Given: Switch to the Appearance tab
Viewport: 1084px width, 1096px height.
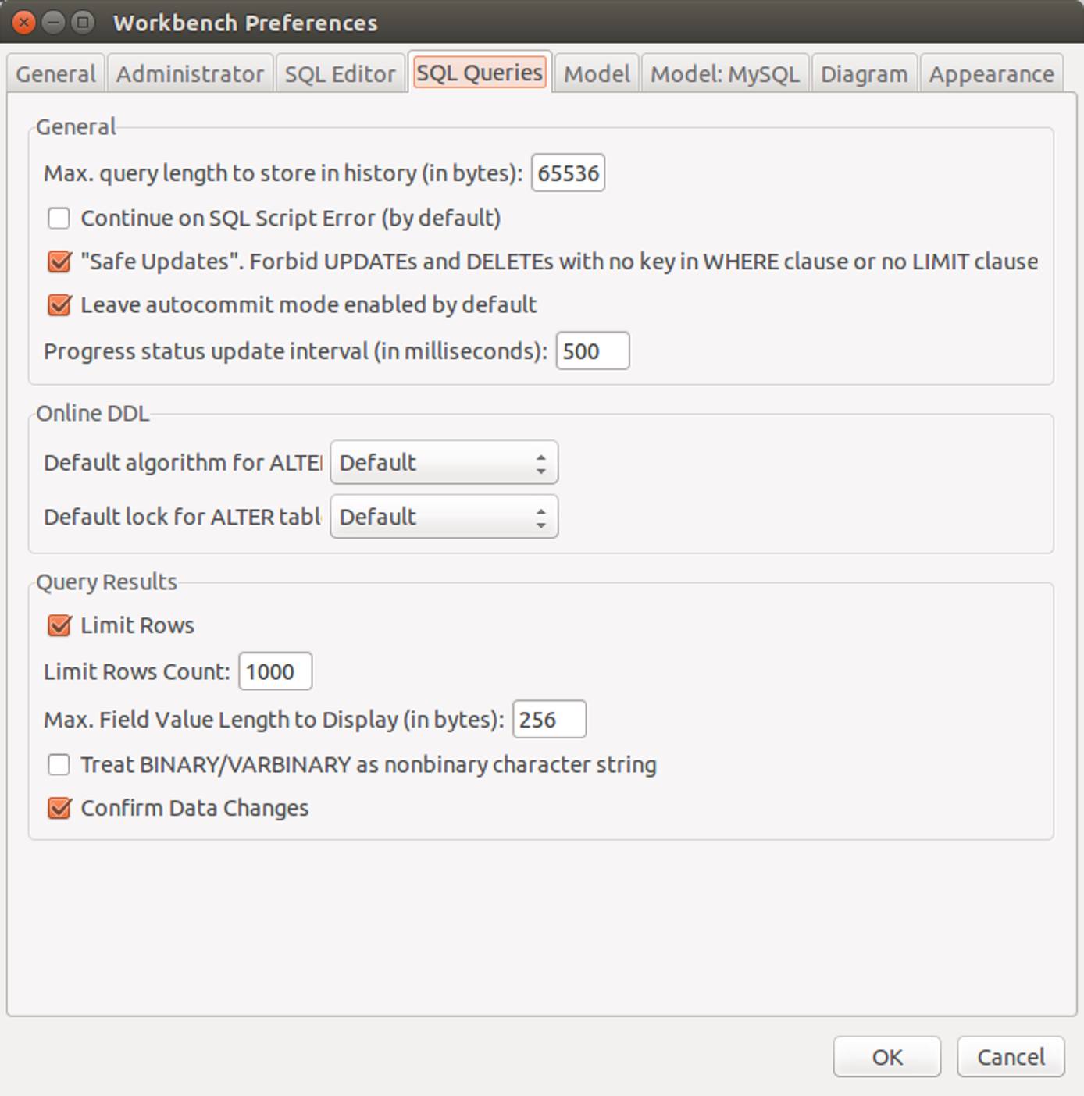Looking at the screenshot, I should [x=990, y=73].
